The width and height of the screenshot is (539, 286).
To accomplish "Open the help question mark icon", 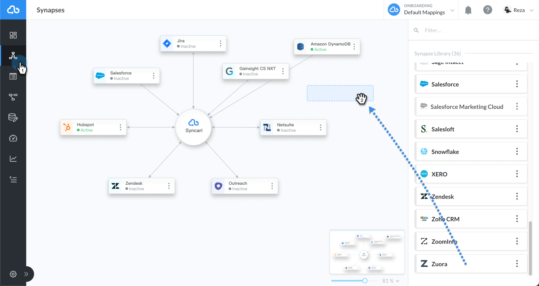I will 488,10.
